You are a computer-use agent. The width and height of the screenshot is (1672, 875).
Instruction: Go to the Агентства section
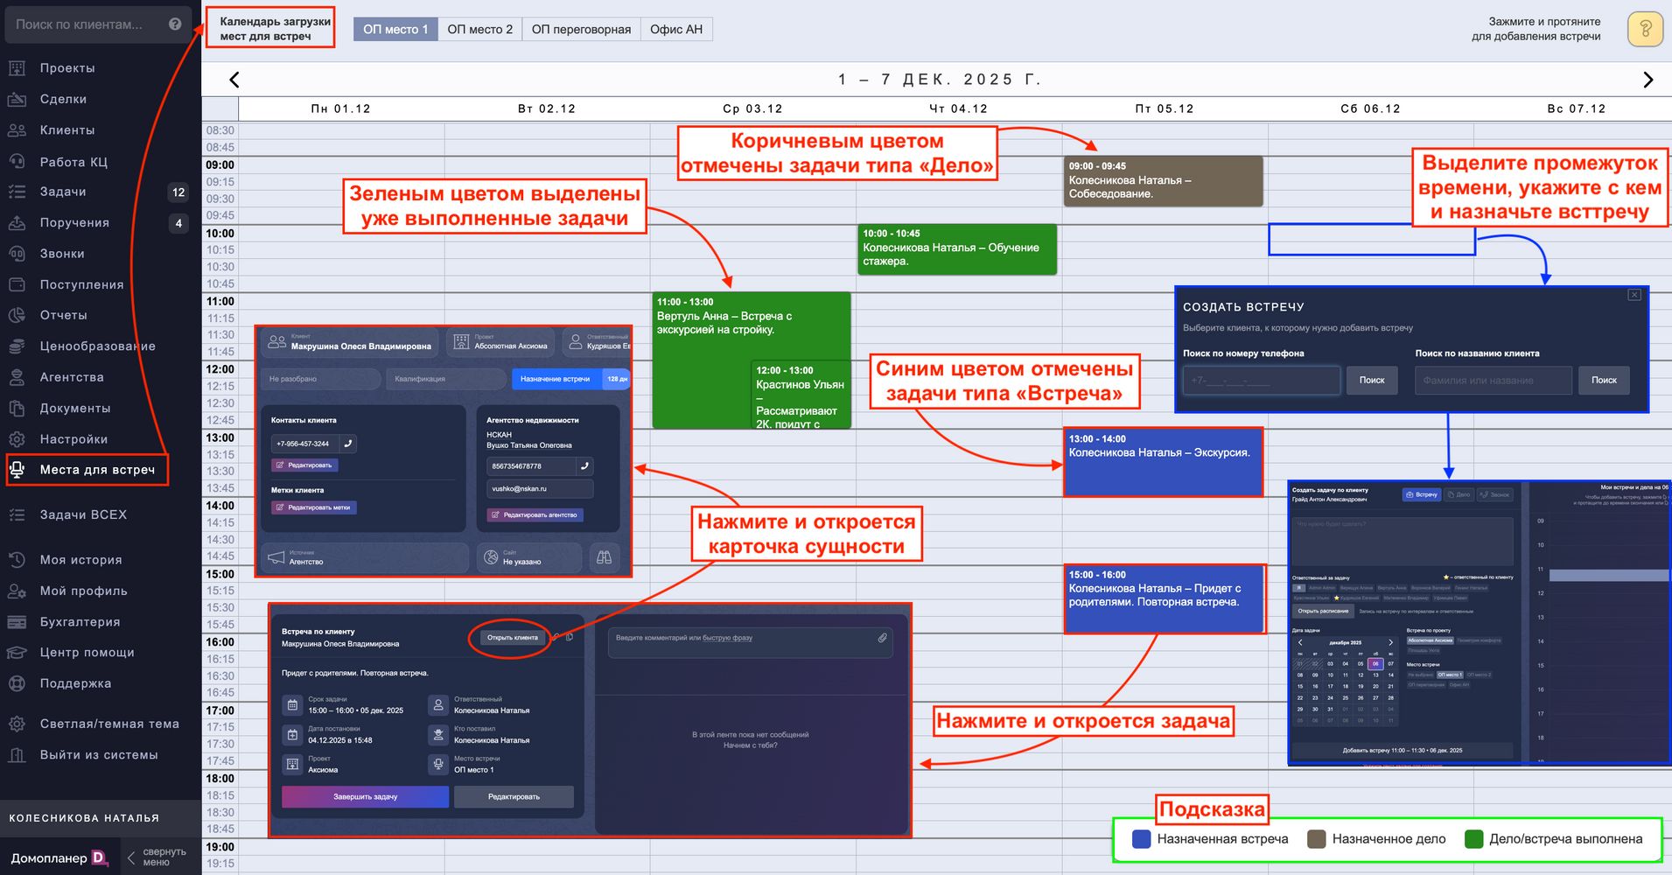pyautogui.click(x=72, y=377)
